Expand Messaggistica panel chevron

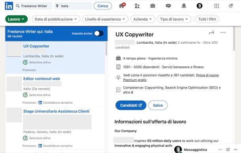pos(235,149)
